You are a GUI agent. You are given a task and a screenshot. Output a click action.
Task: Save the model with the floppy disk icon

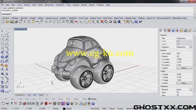click(12, 22)
